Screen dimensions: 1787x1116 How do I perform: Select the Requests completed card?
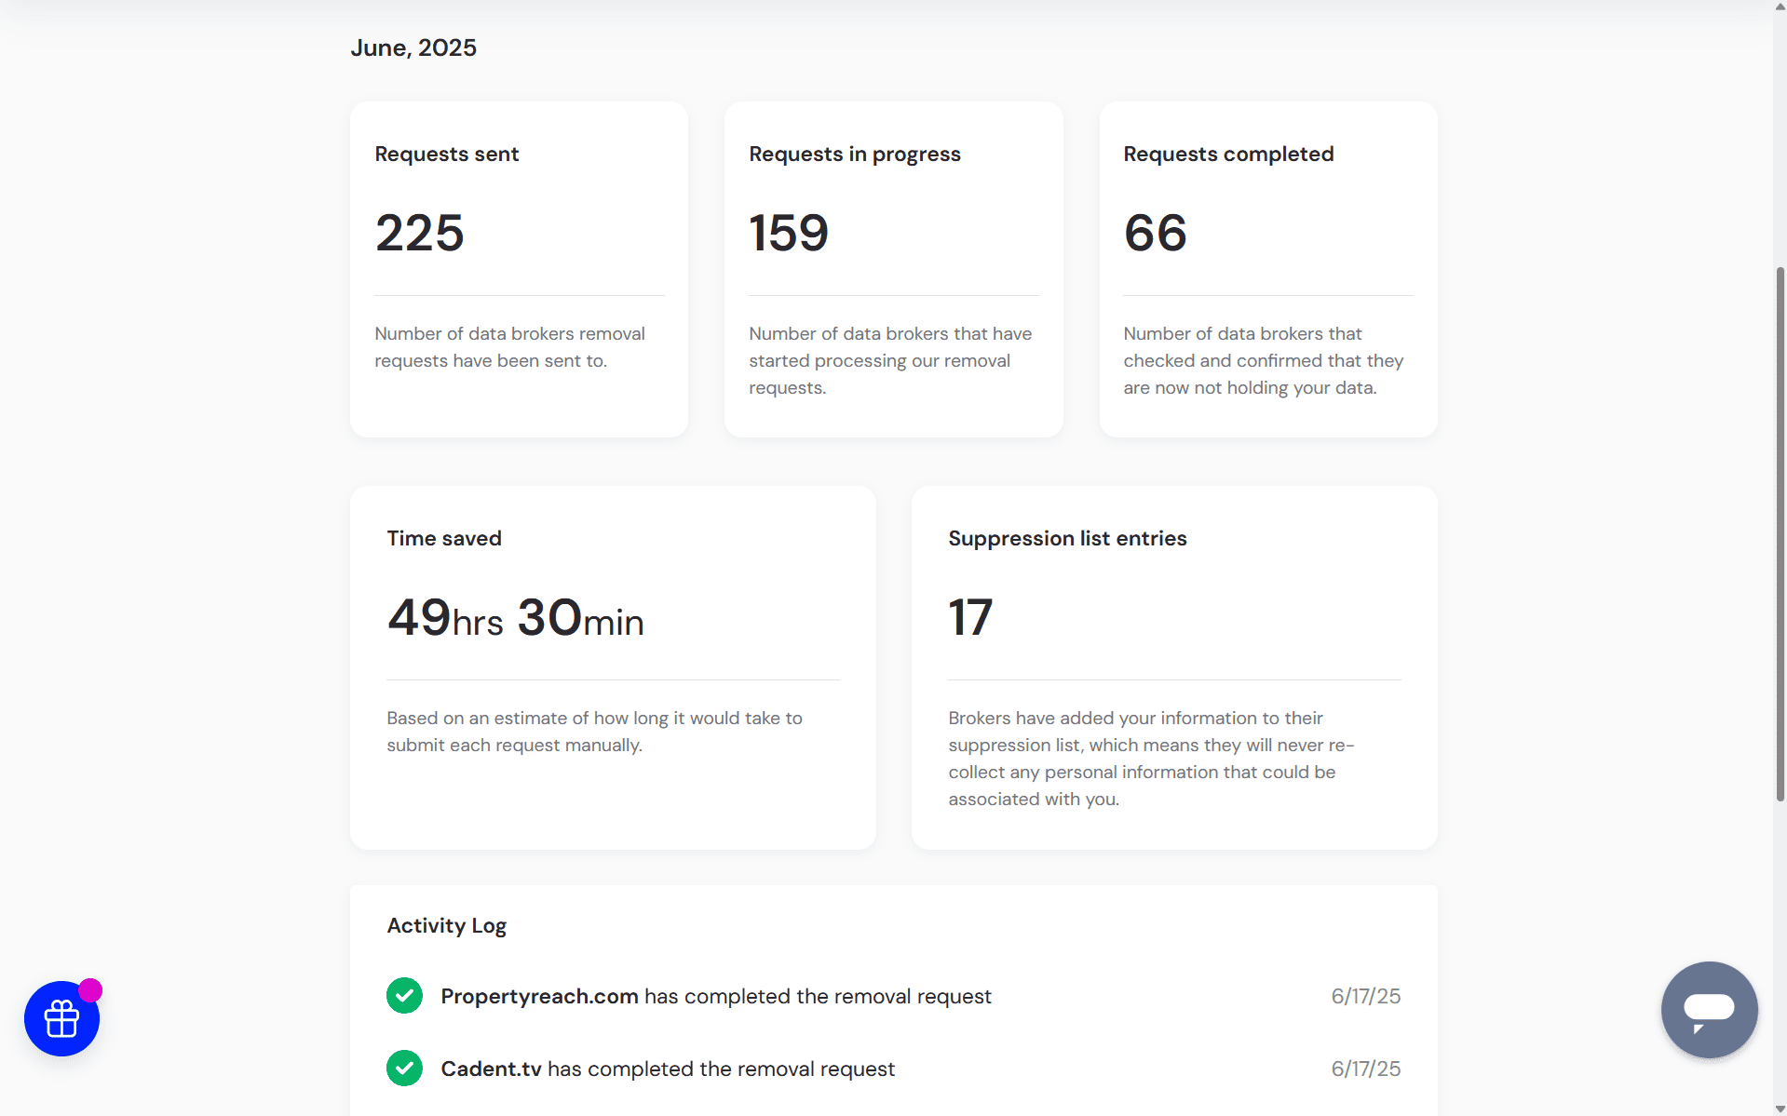1267,268
